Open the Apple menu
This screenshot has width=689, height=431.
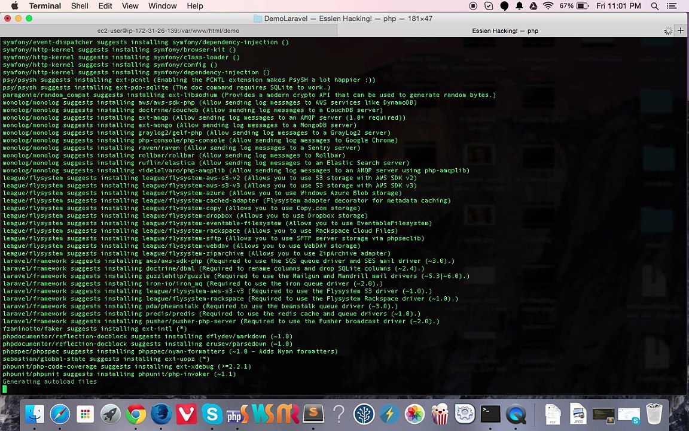click(14, 6)
